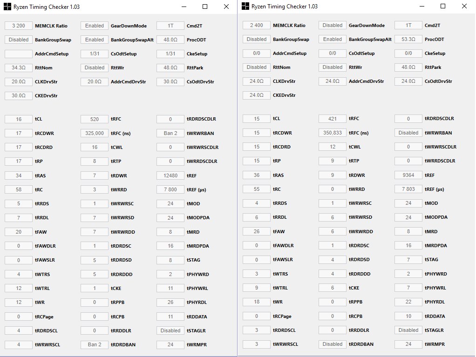Click the app icon in the left window title bar

click(x=7, y=7)
